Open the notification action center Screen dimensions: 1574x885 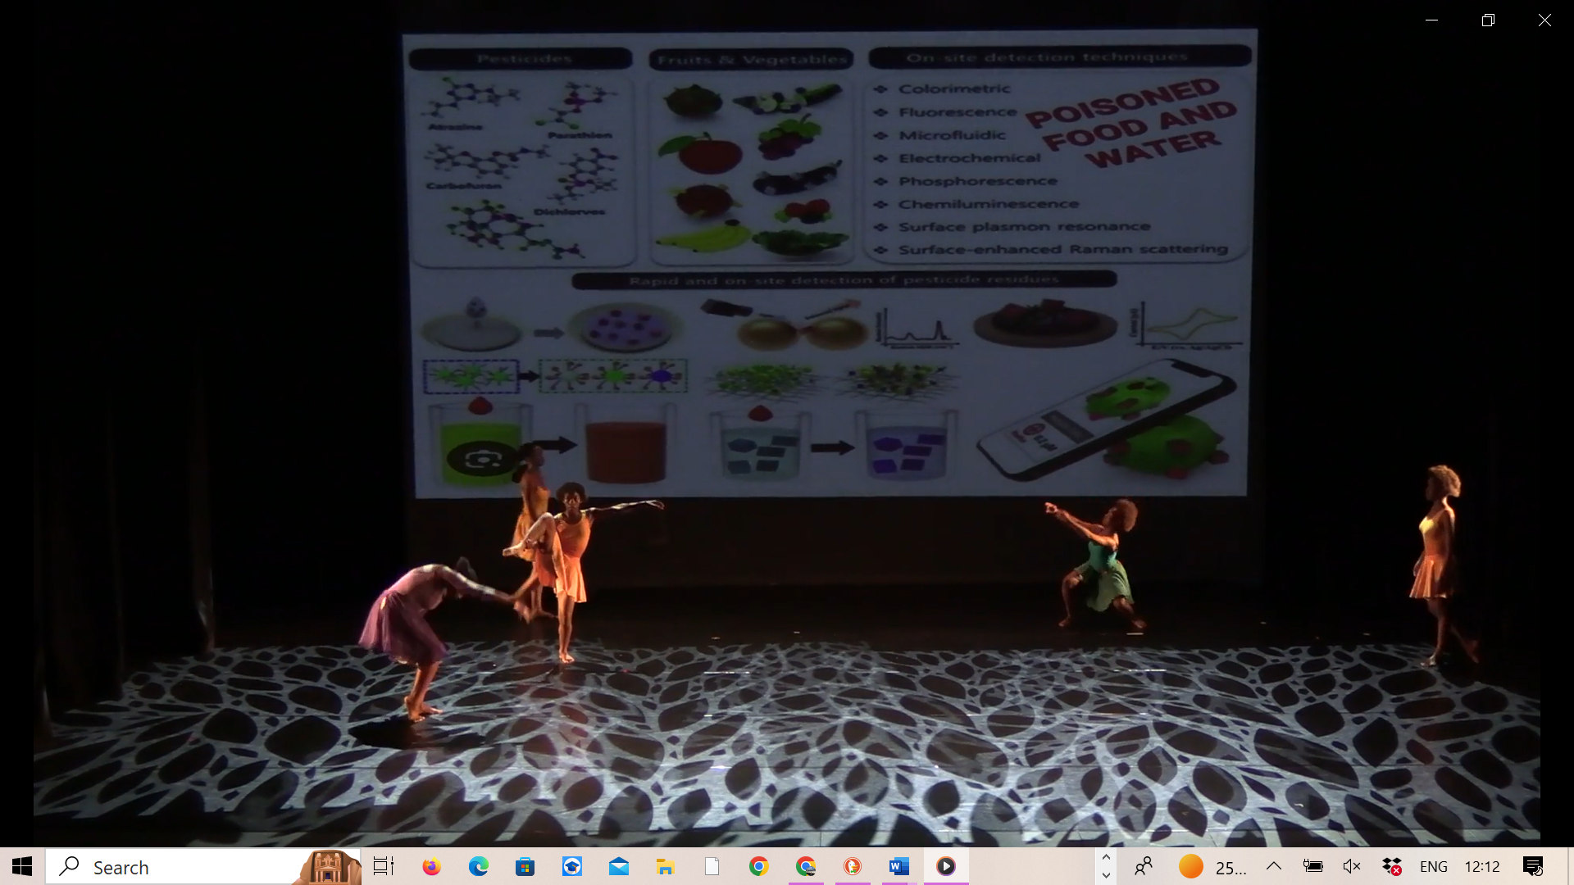[1533, 866]
